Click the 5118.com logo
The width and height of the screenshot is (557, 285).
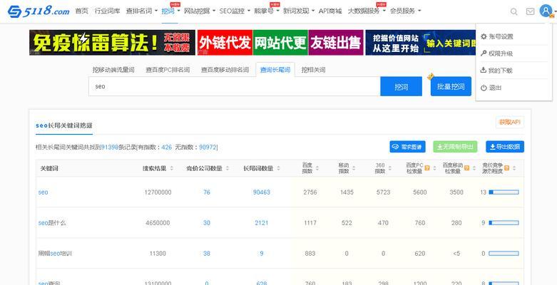(x=39, y=11)
